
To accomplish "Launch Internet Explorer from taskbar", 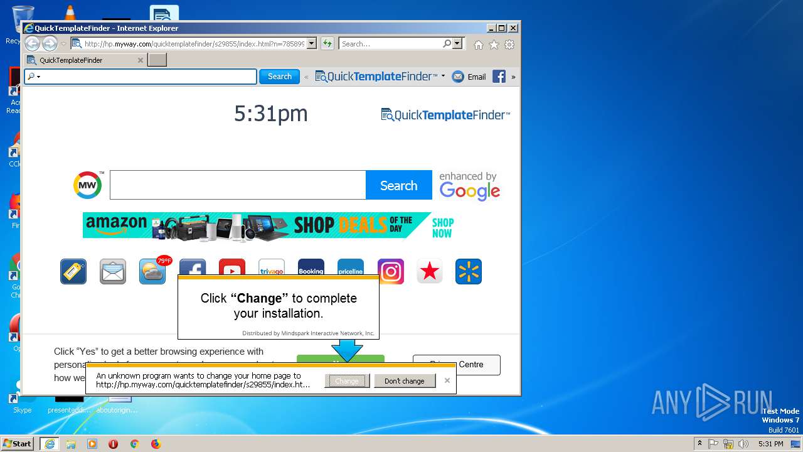I will click(x=50, y=444).
